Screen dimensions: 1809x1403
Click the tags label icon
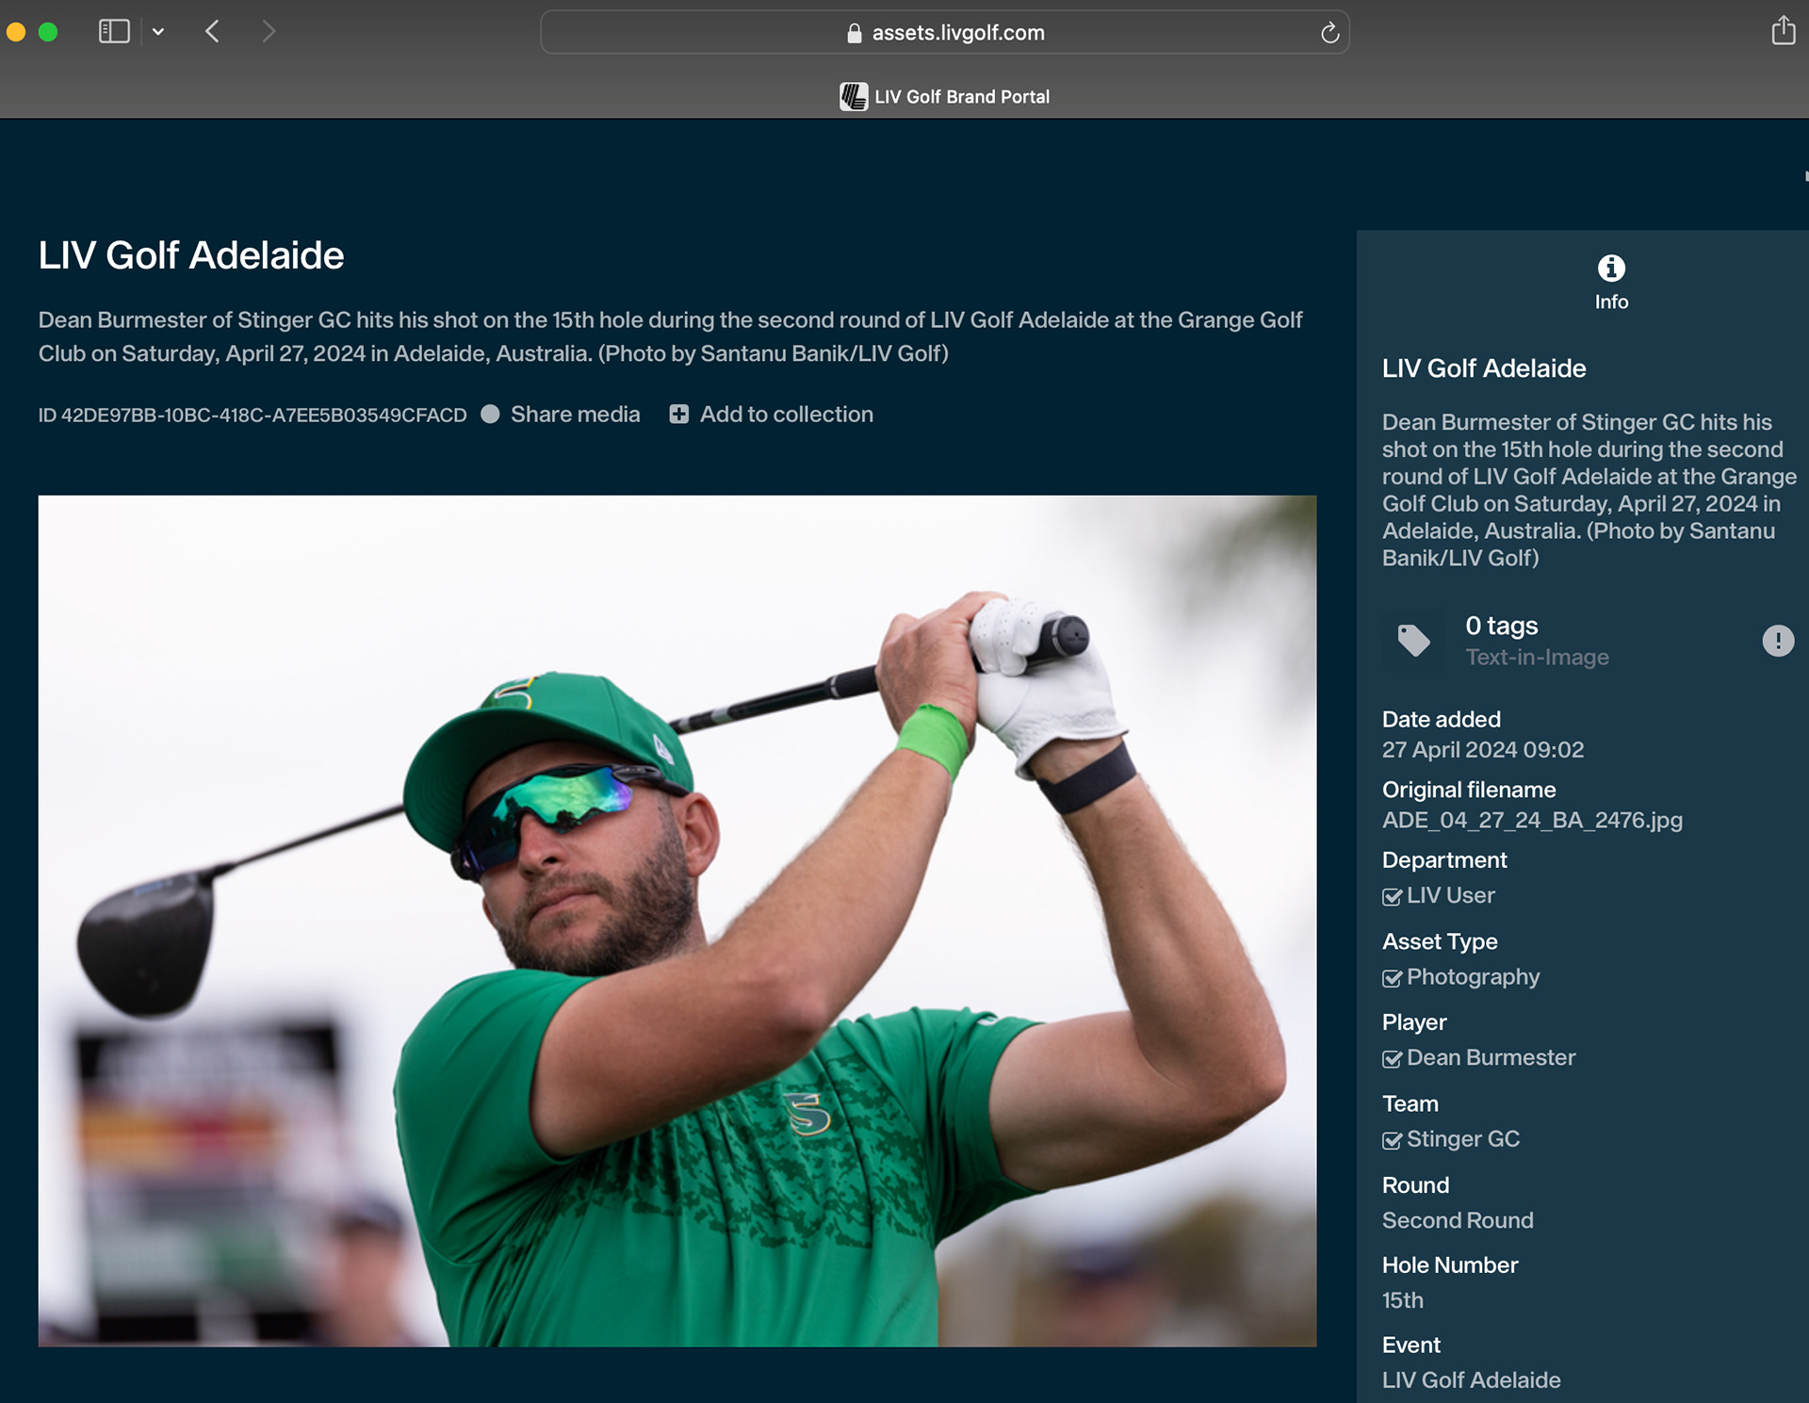(1413, 641)
